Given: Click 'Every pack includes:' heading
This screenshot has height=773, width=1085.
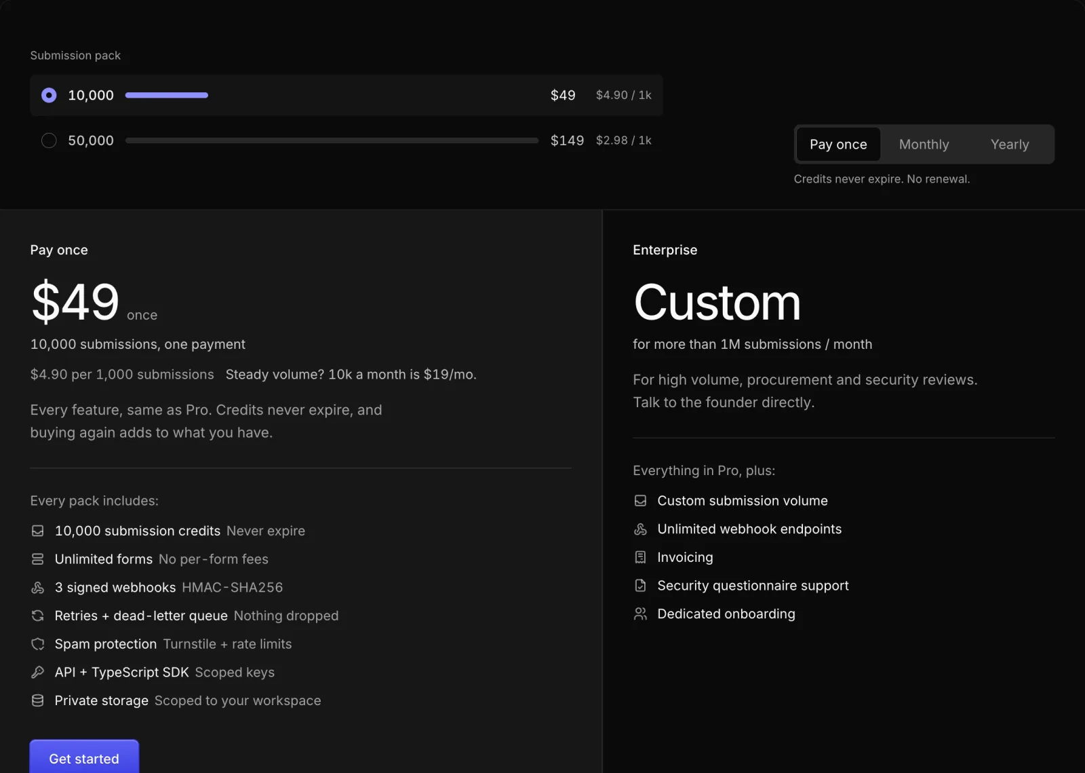Looking at the screenshot, I should pos(94,501).
